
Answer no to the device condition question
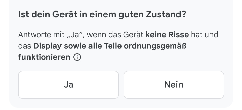click(x=174, y=85)
